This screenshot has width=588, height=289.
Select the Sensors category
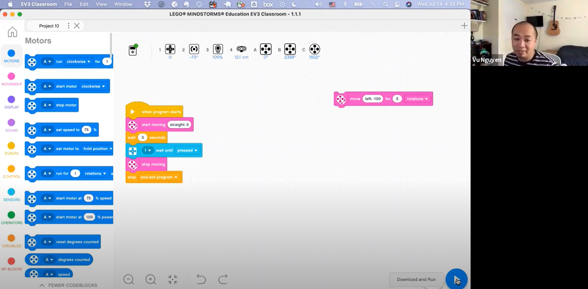(x=11, y=194)
